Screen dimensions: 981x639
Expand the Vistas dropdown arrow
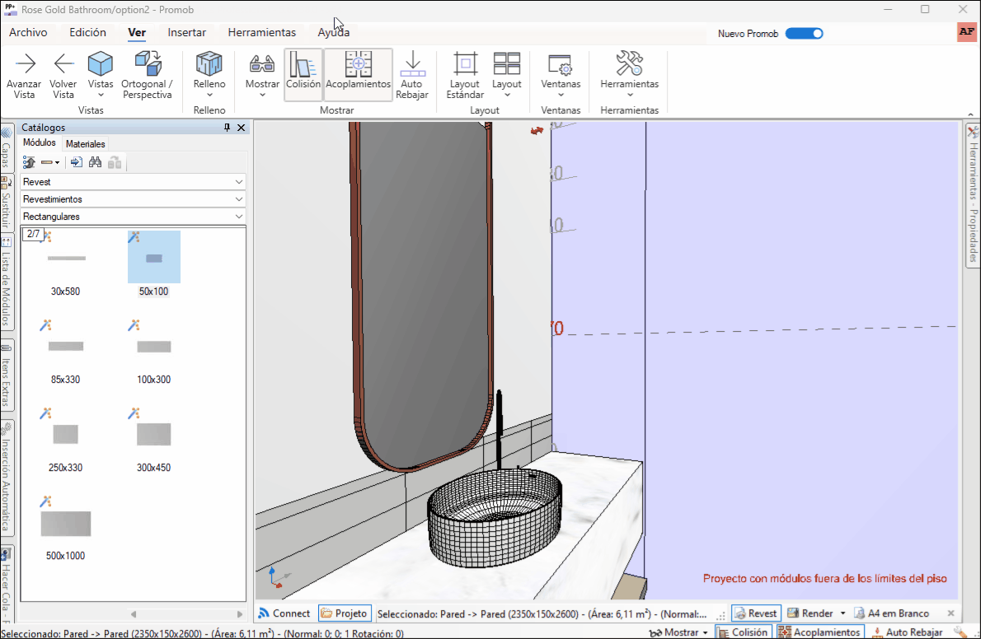(100, 96)
